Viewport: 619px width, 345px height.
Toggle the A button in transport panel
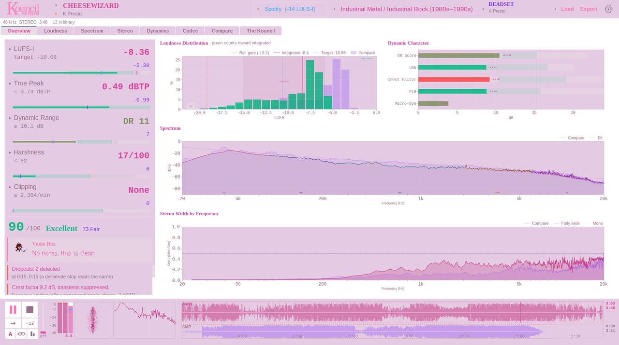(10, 333)
